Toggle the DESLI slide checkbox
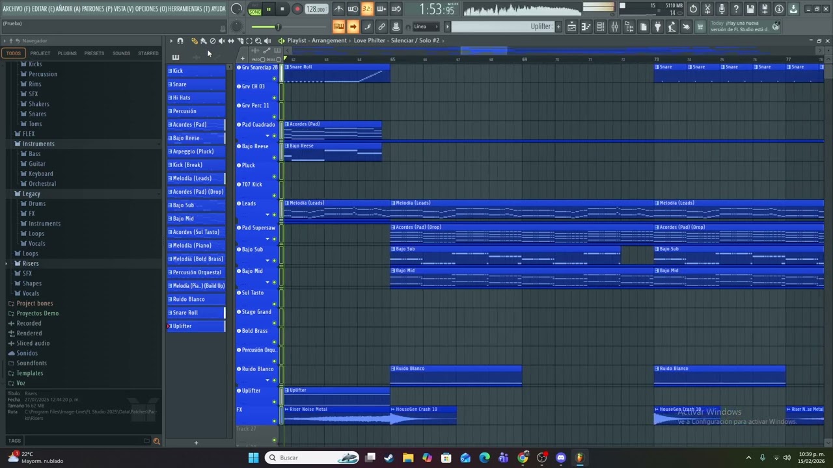The image size is (833, 468). click(279, 59)
